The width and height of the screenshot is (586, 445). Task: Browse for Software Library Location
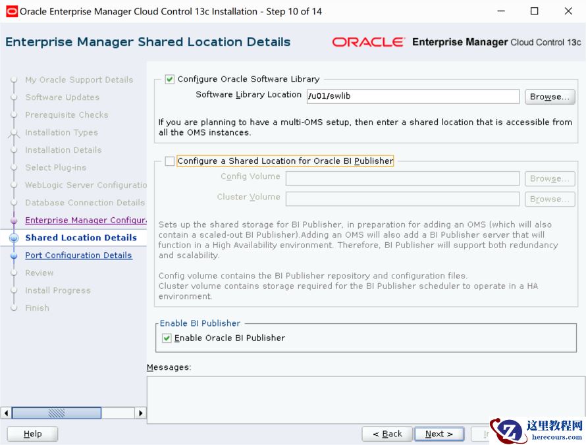pos(550,96)
